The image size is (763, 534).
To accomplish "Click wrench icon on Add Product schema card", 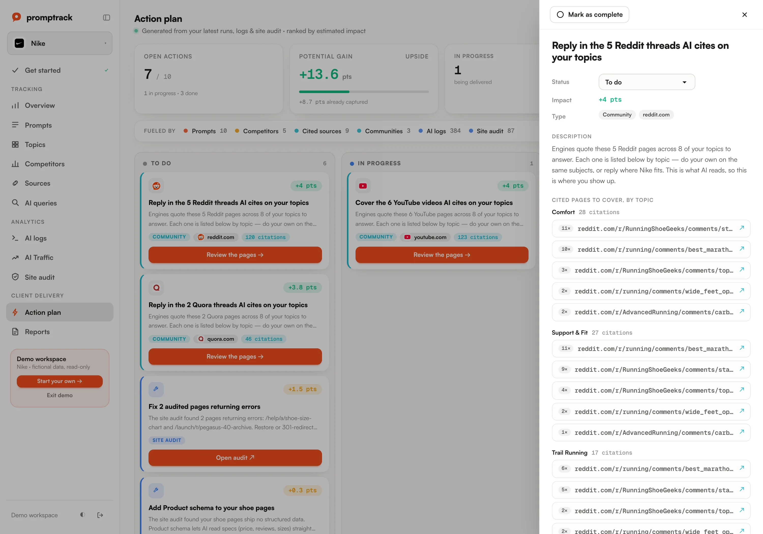I will coord(156,491).
